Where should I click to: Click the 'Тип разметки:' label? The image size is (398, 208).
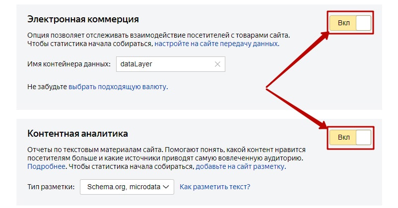click(51, 187)
